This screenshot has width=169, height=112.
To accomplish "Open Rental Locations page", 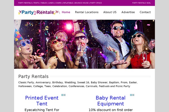I will 87,12.
